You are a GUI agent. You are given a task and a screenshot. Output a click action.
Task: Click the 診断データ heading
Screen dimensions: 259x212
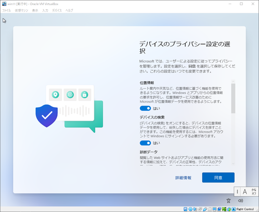[x=149, y=152]
